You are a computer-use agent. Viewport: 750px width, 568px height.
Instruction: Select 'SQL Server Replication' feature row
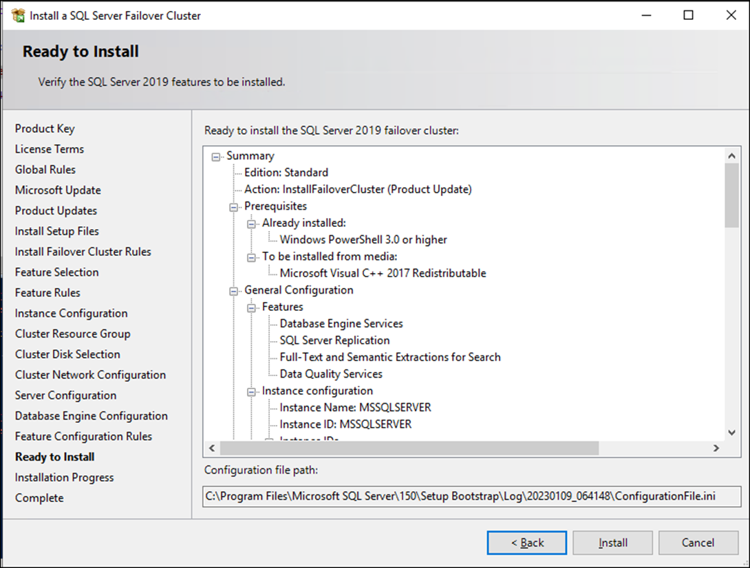click(335, 340)
